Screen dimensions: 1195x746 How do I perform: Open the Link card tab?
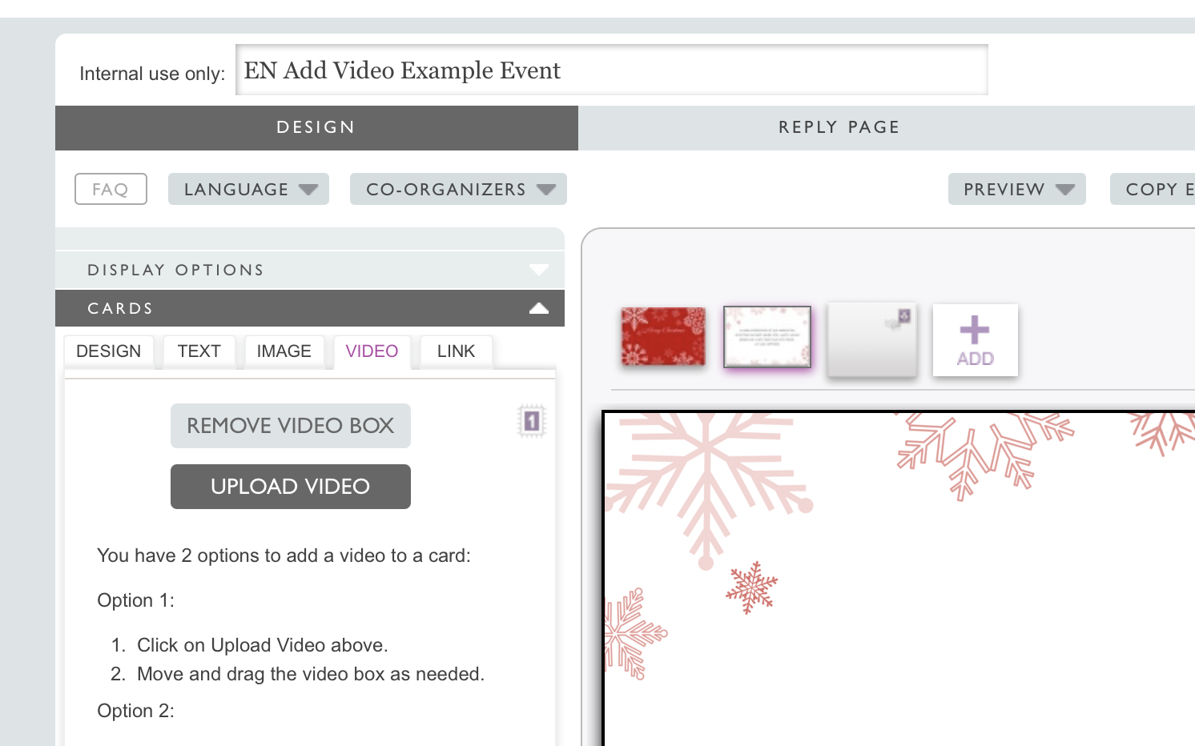456,351
